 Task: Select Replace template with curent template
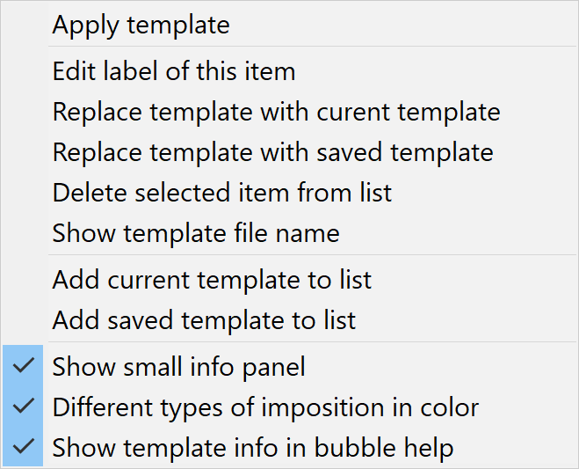(x=276, y=112)
